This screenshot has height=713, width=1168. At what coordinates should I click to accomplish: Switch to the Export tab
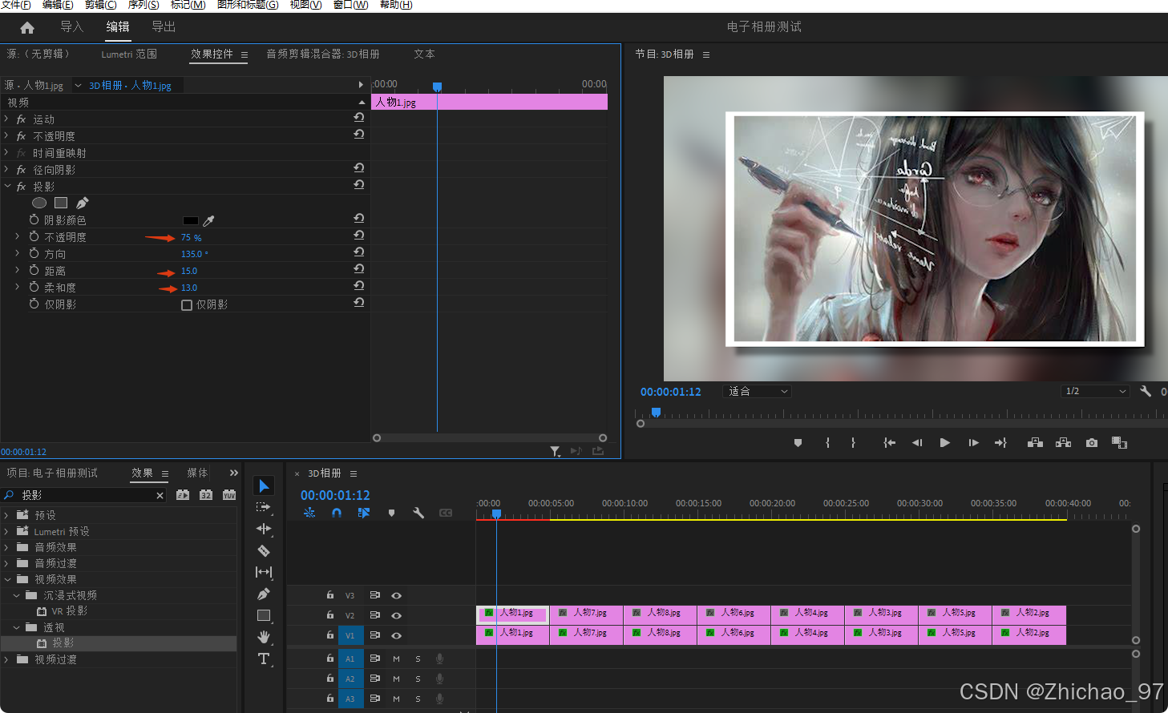click(x=164, y=26)
